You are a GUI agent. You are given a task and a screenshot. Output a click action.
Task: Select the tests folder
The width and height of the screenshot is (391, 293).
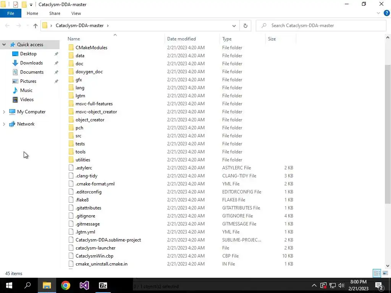pyautogui.click(x=80, y=144)
